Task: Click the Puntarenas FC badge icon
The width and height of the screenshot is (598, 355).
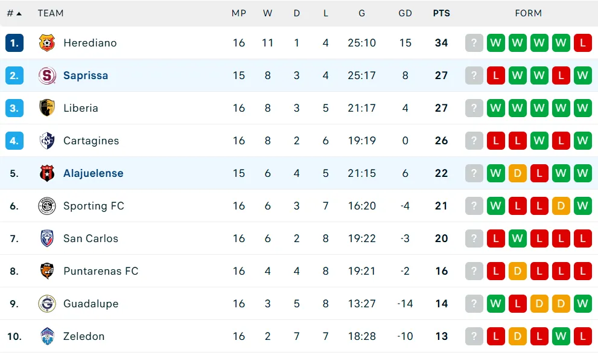Action: [x=47, y=271]
